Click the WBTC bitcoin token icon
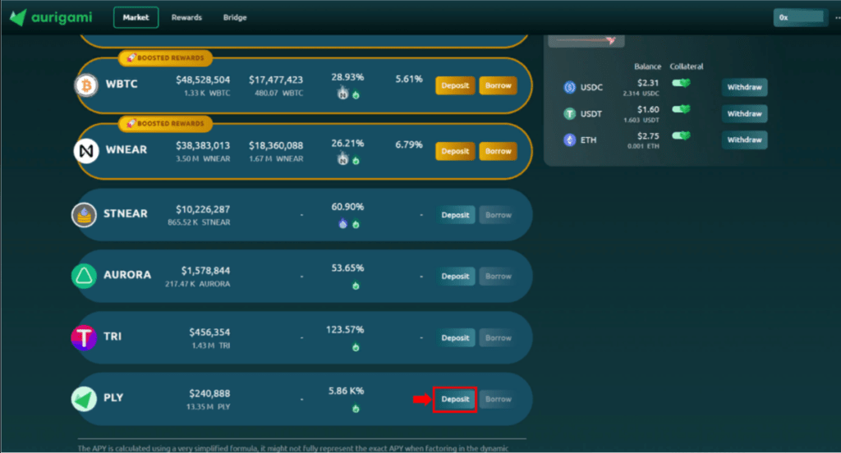Viewport: 841px width, 453px height. [x=85, y=85]
